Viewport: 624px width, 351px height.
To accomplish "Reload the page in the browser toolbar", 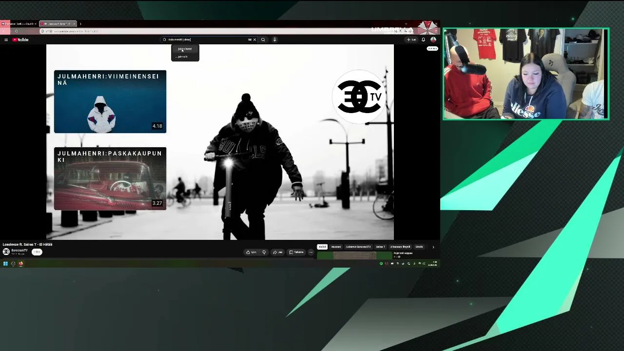I will point(16,31).
